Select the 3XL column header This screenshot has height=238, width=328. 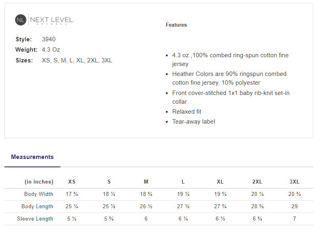(x=295, y=182)
